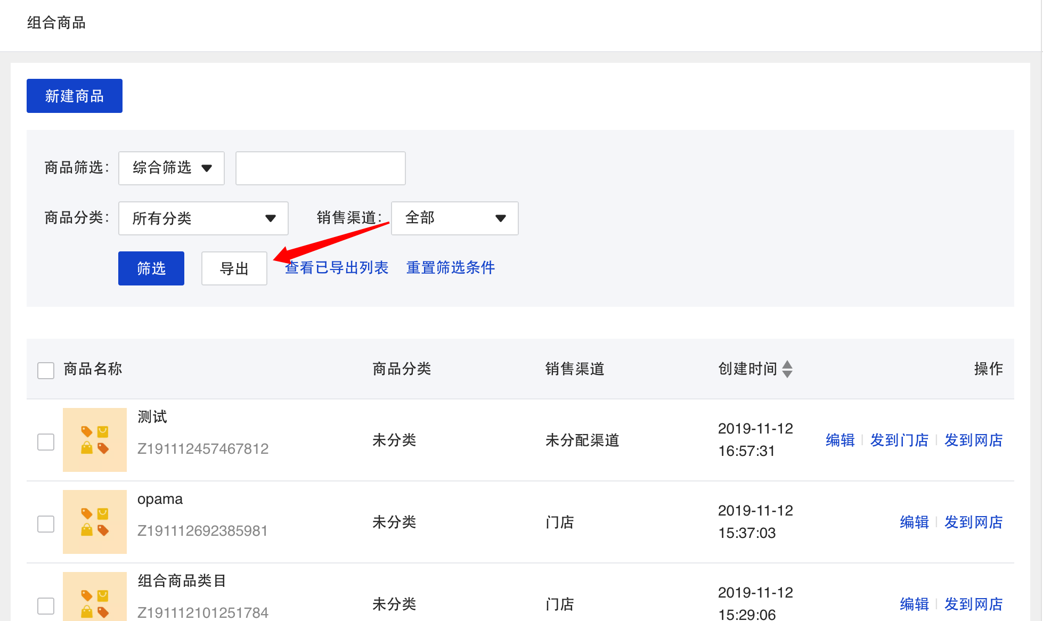
Task: Click 编辑 for the opama product
Action: tap(914, 522)
